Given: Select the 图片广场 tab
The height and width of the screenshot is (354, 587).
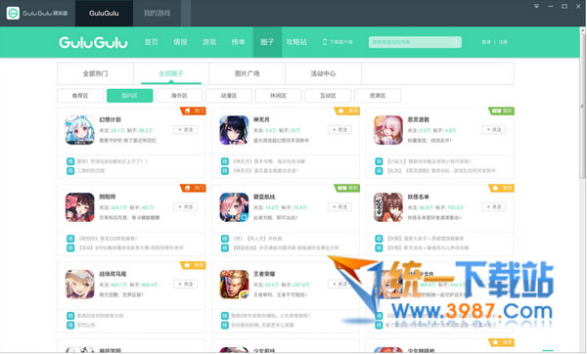Looking at the screenshot, I should tap(248, 73).
